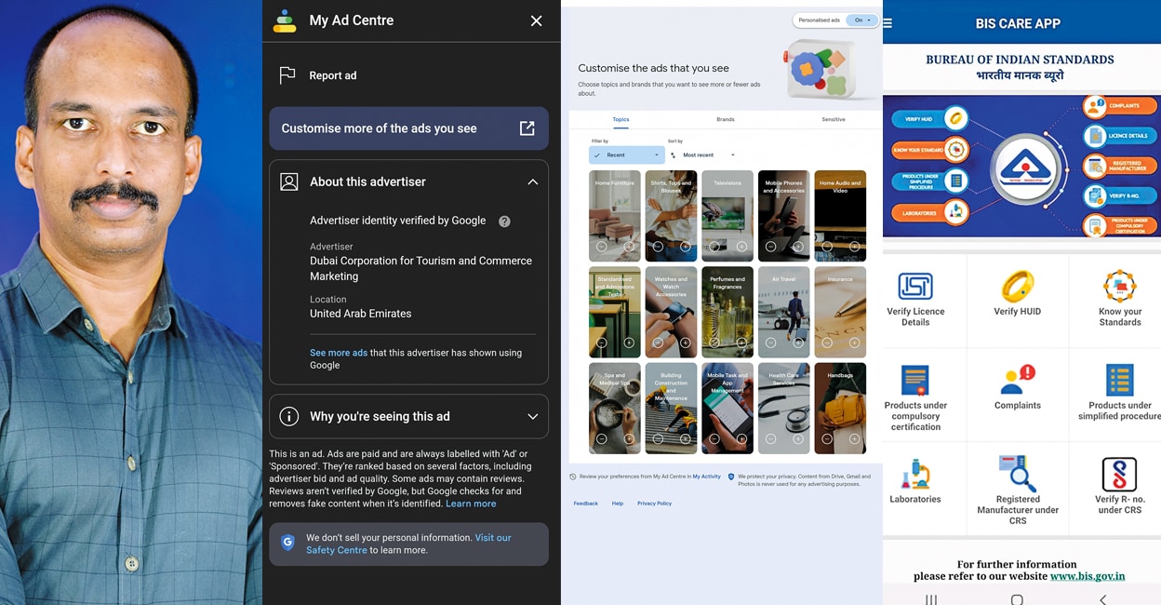Tap Registered Manufacturer under CRS icon
Screen dimensions: 1161x605
(x=1017, y=474)
